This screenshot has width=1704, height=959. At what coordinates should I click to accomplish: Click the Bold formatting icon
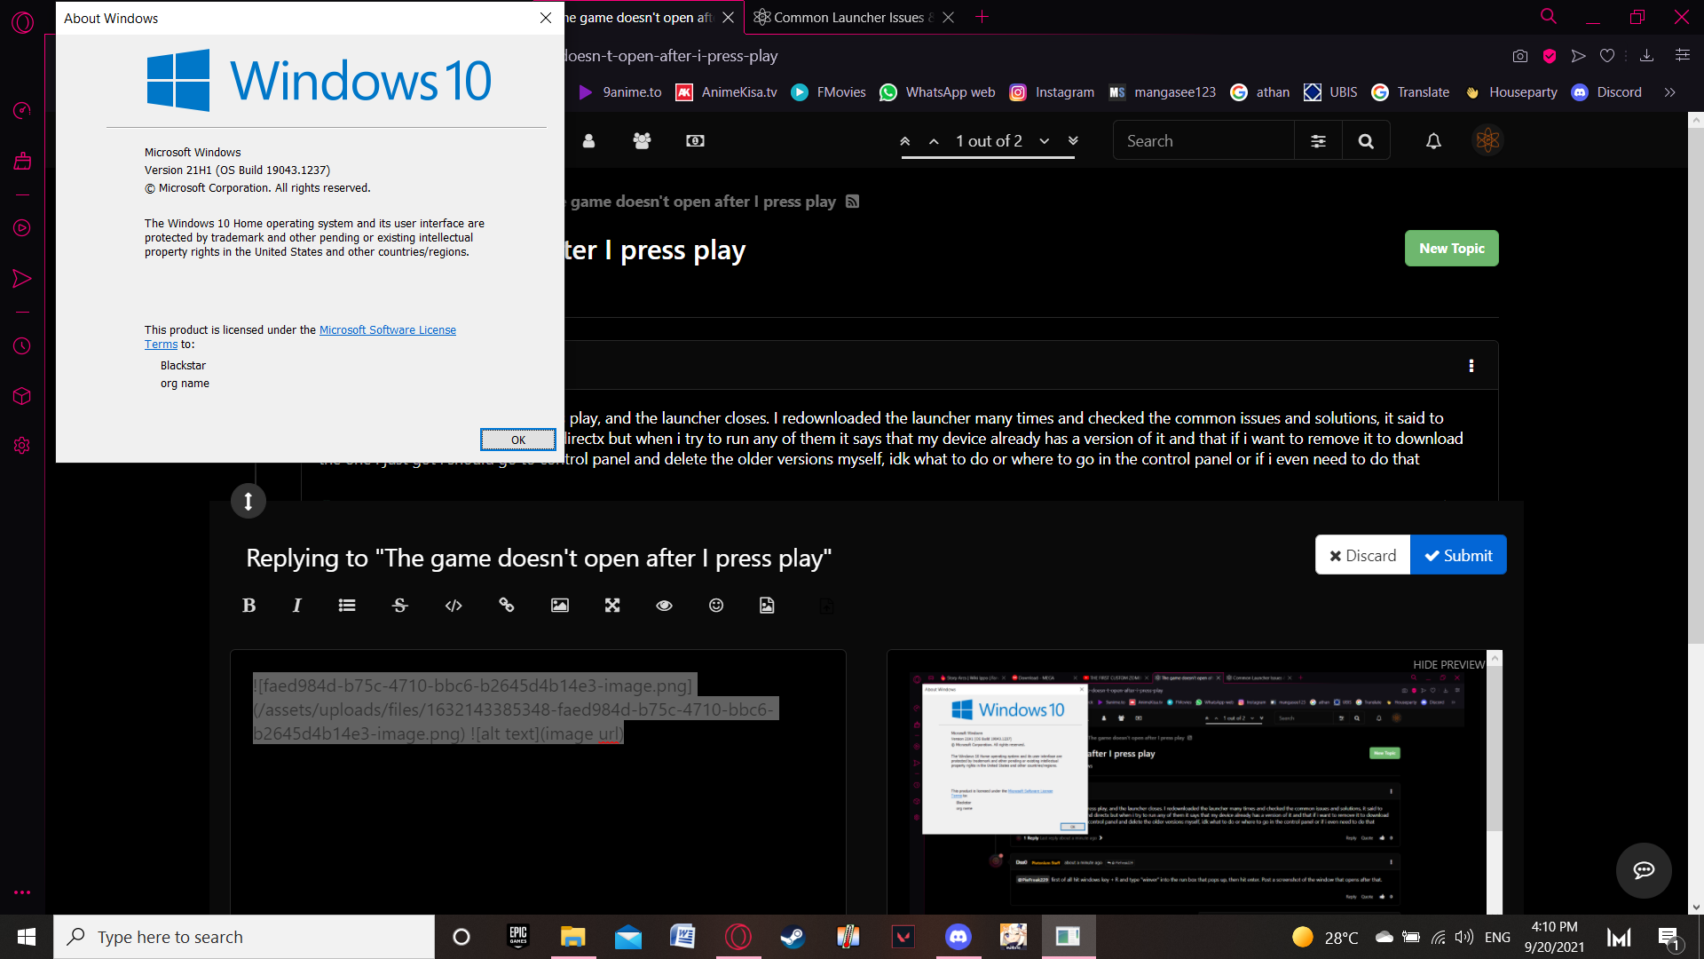(248, 604)
